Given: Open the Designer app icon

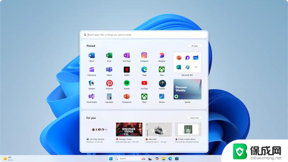Looking at the screenshot, I should pyautogui.click(x=162, y=55).
